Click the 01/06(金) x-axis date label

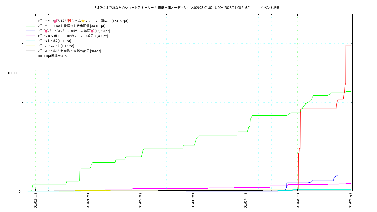[x=193, y=201]
